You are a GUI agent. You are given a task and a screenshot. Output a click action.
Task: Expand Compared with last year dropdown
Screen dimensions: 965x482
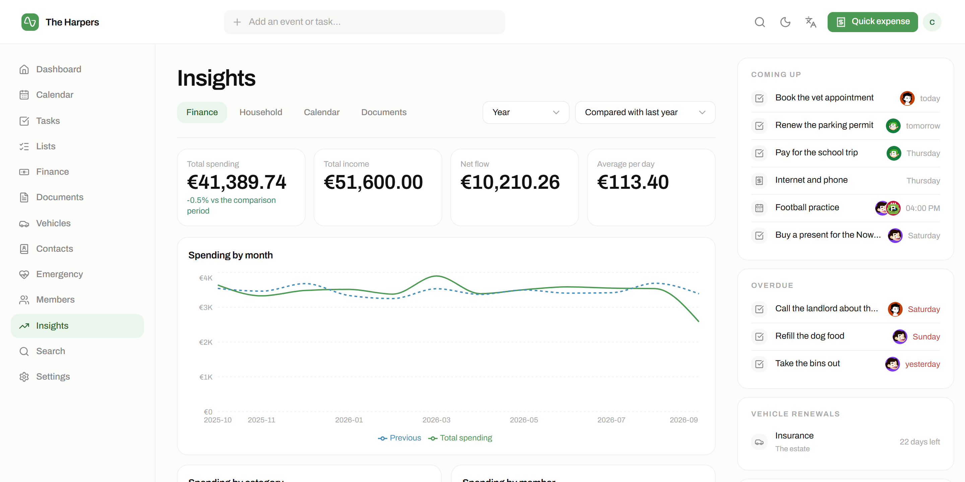click(x=645, y=112)
